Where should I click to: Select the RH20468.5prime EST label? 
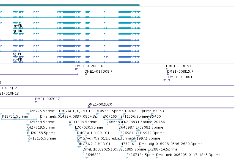(x=41, y=133)
